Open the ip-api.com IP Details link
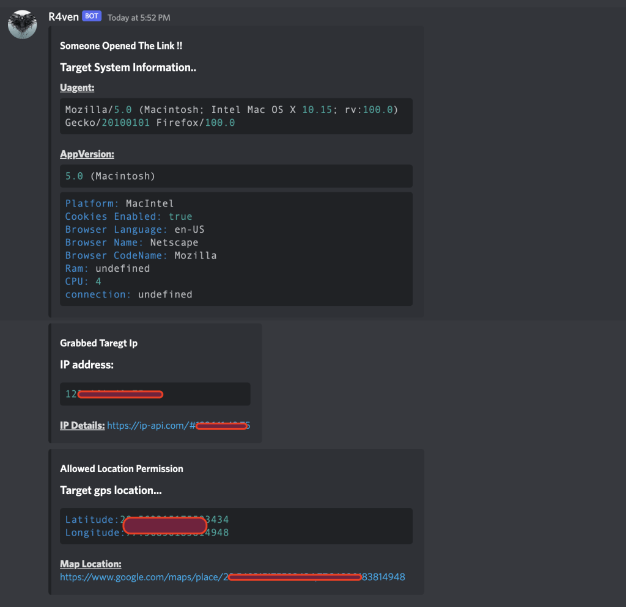The image size is (626, 607). [x=179, y=426]
